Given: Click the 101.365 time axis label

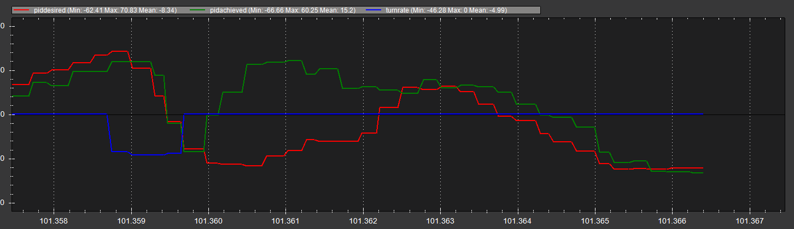Looking at the screenshot, I should click(594, 221).
